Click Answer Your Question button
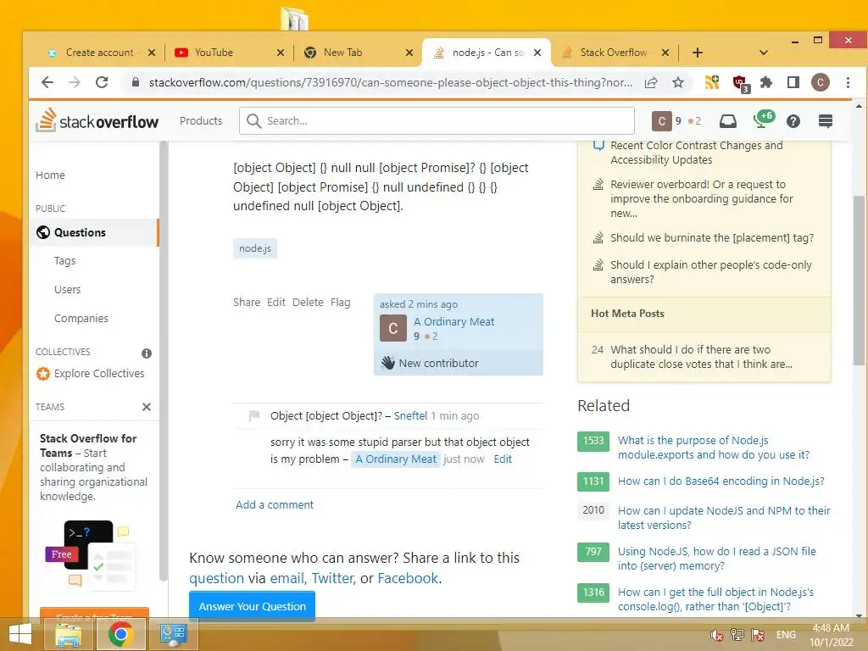This screenshot has height=651, width=868. click(x=252, y=606)
